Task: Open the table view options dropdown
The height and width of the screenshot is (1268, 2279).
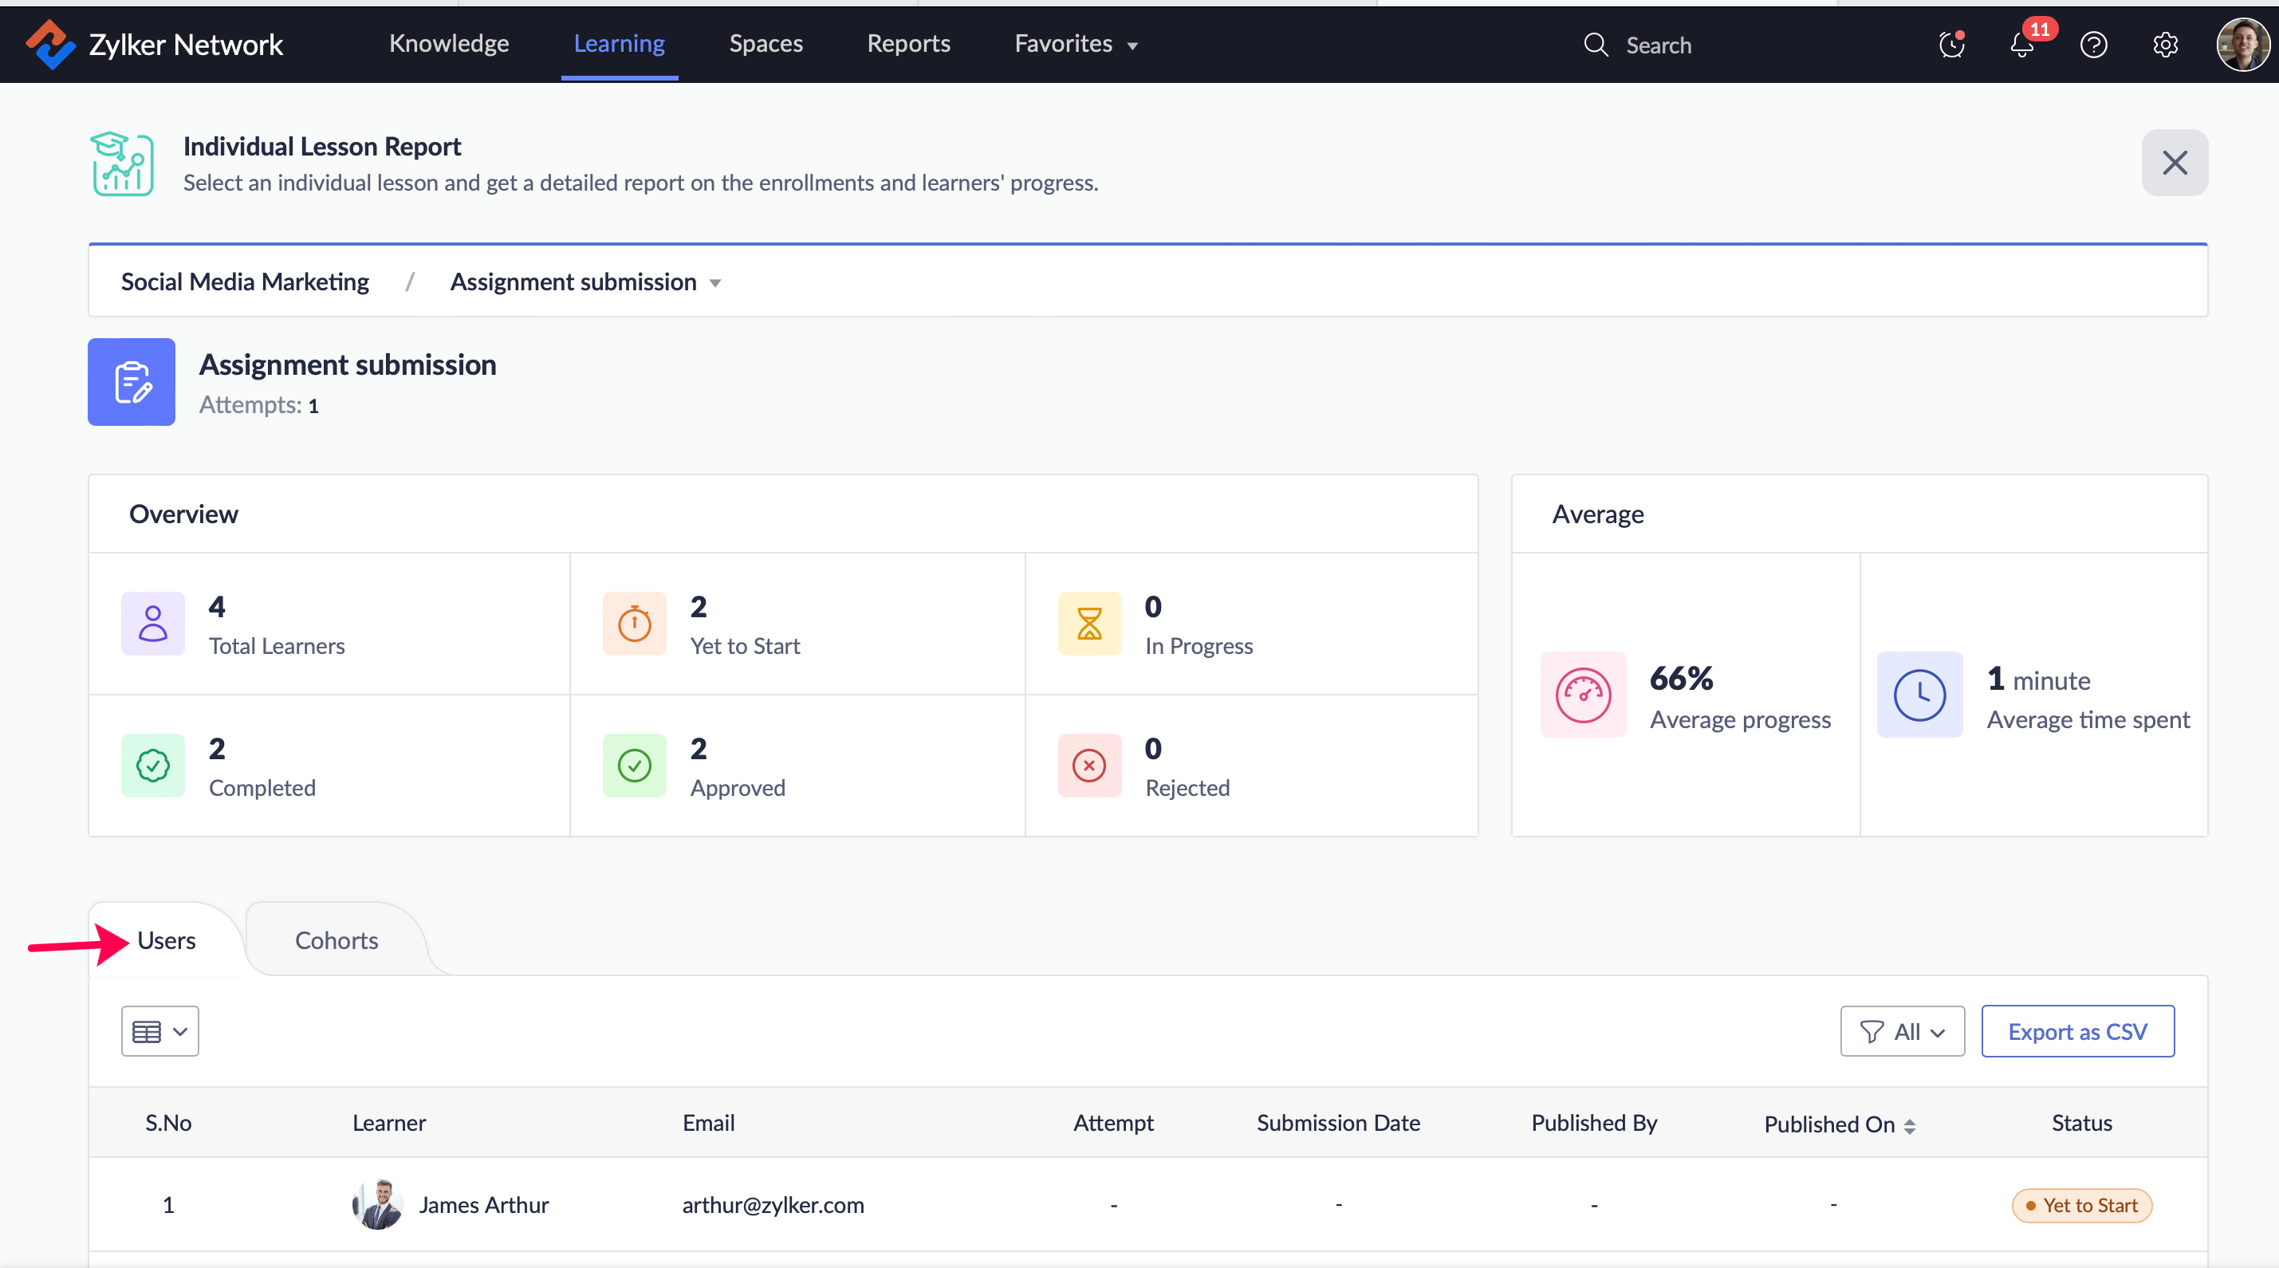Action: coord(160,1032)
